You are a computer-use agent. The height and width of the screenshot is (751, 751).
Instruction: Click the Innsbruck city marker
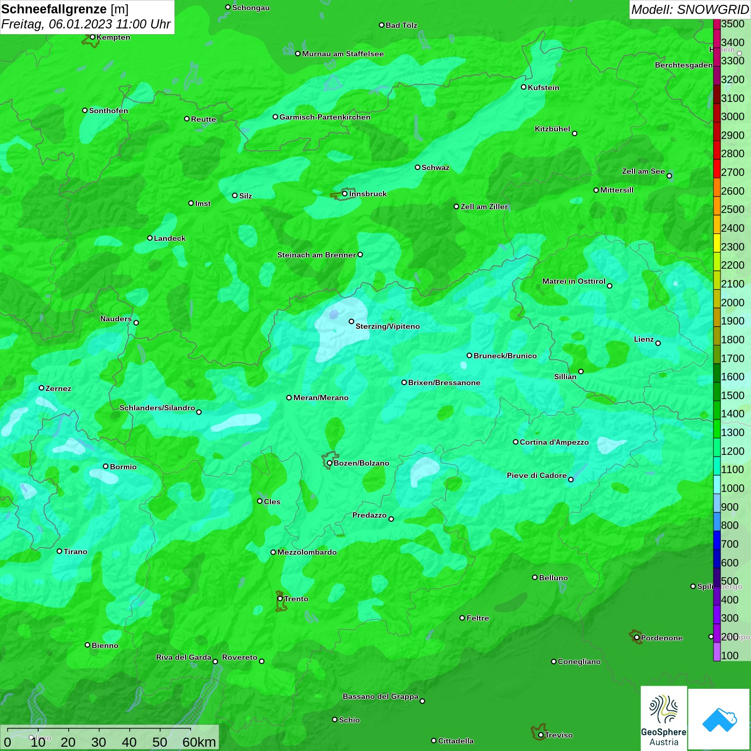(x=345, y=194)
